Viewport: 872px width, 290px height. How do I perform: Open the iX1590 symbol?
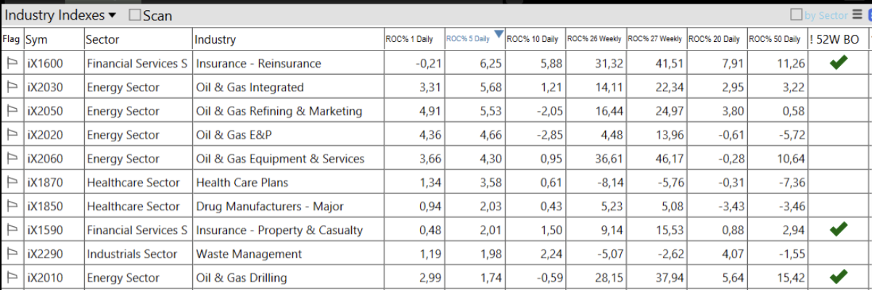45,231
